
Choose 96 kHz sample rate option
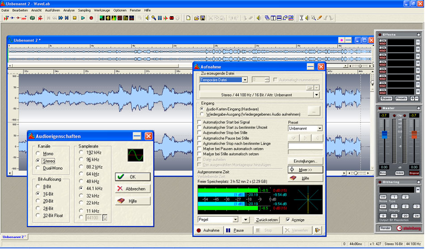pos(81,159)
